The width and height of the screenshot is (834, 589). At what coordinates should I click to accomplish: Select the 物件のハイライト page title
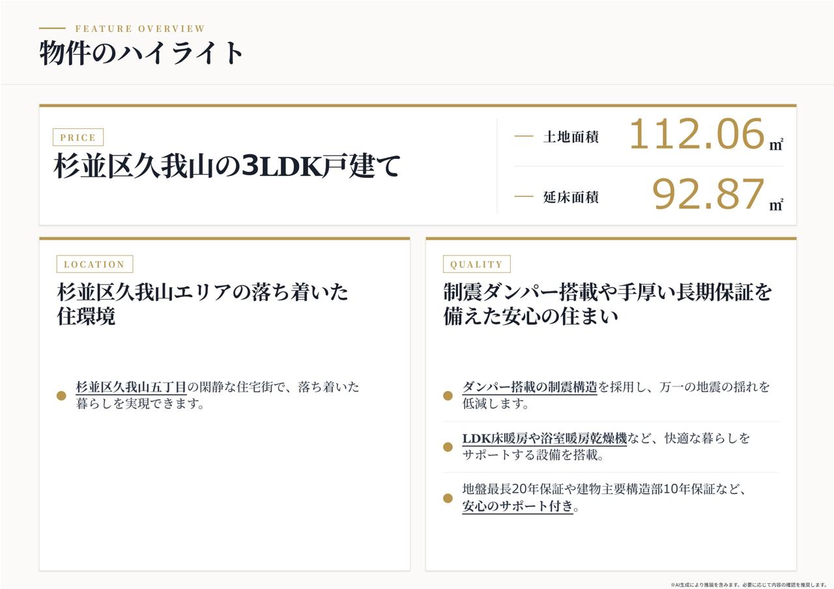point(141,53)
